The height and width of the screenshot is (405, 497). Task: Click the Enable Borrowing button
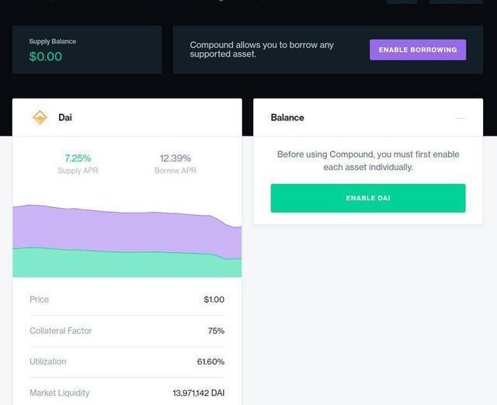point(418,50)
